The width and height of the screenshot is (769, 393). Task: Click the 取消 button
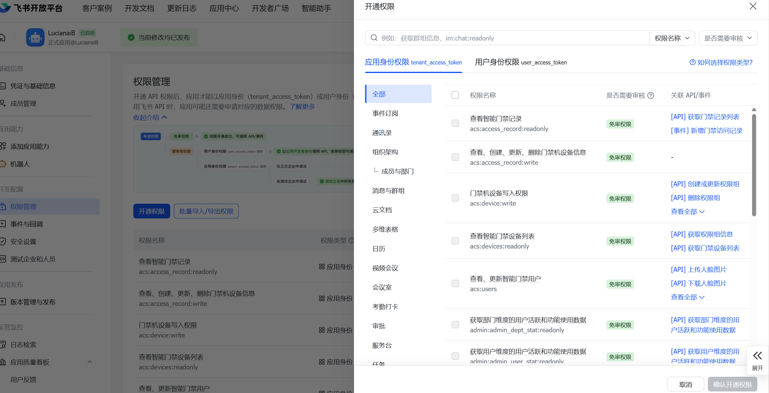click(x=685, y=384)
